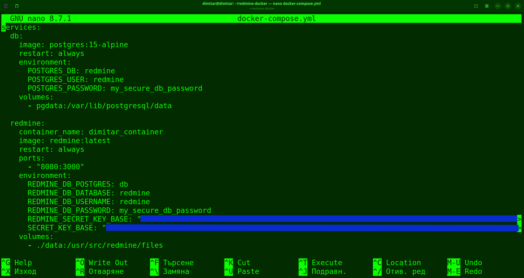Place cursor on 'redmine:' service line
Screen dimensions: 524x278
(x=28, y=123)
